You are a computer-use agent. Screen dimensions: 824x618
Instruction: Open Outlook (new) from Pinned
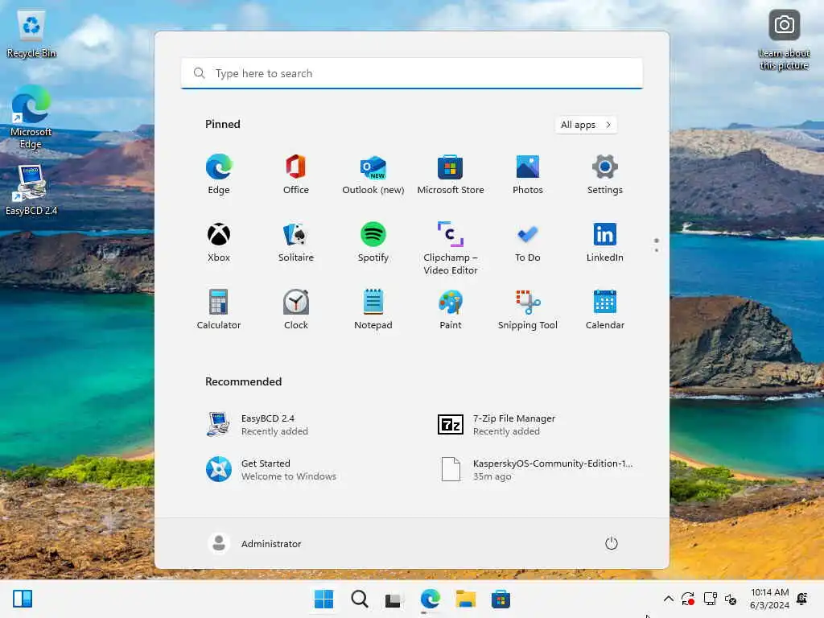point(373,175)
